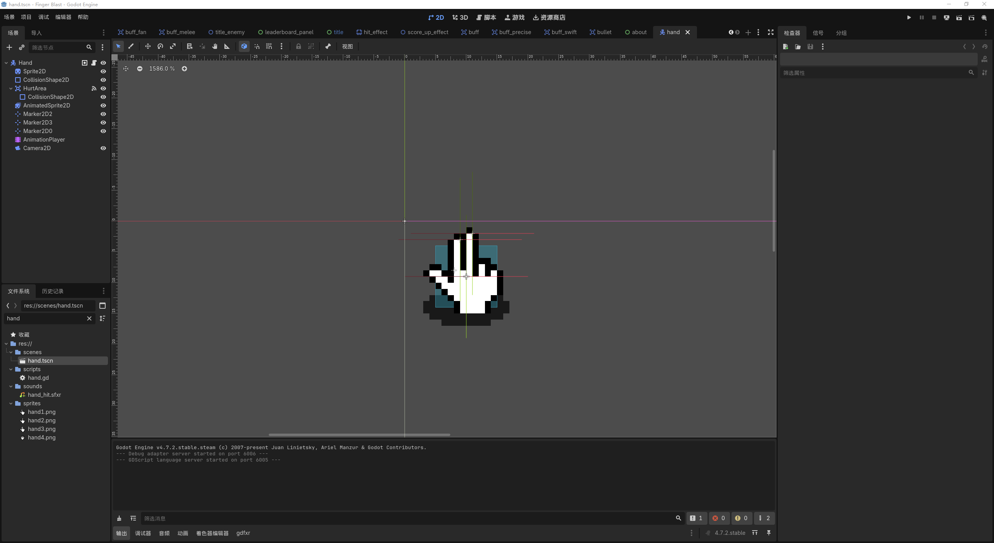
Task: Switch to the 3D workspace
Action: point(460,17)
